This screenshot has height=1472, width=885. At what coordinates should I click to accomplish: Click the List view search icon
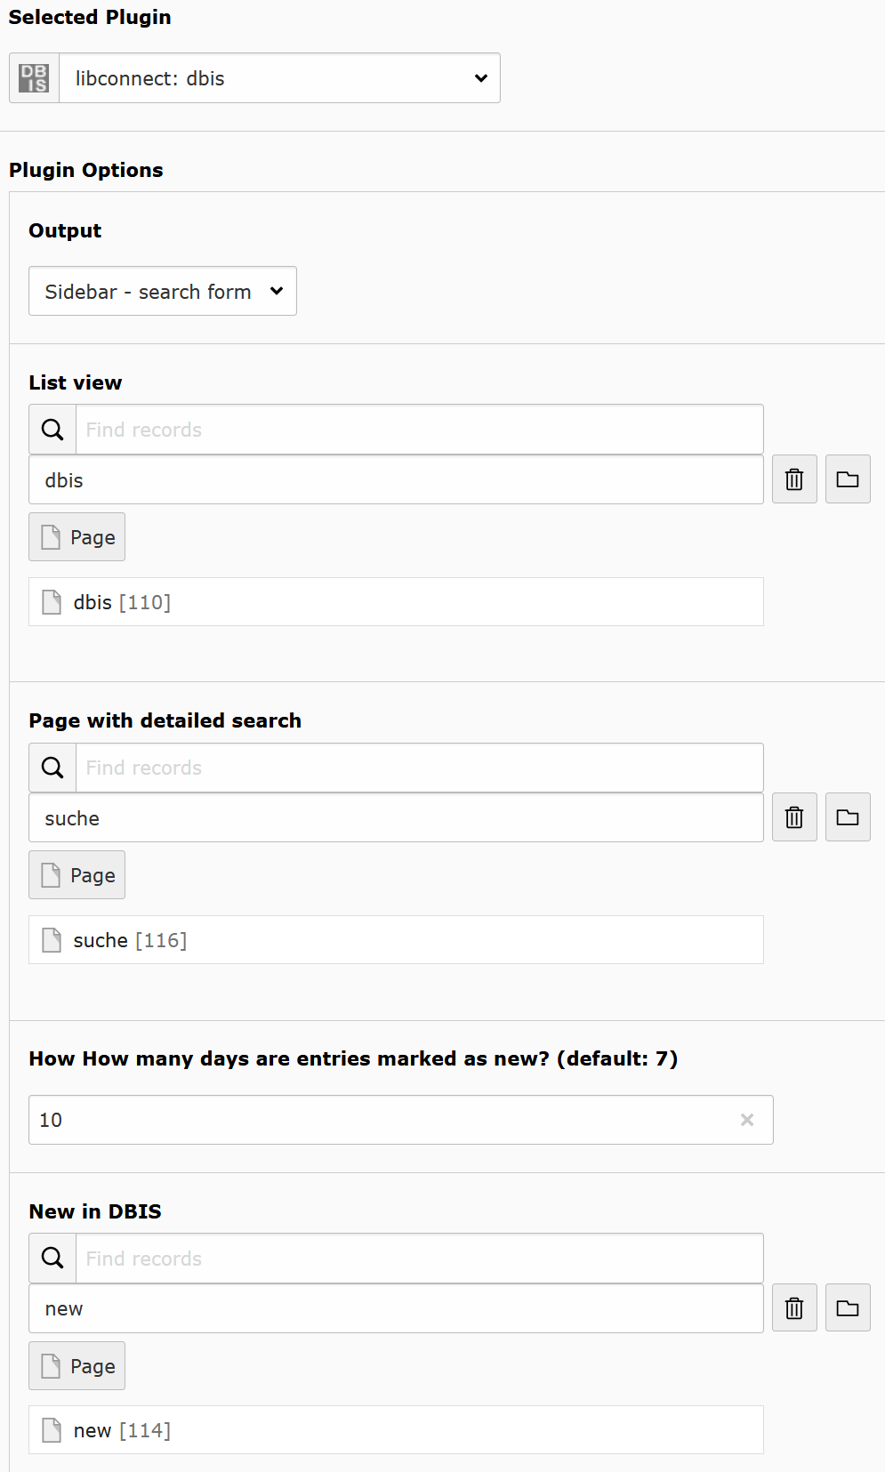[x=52, y=430]
